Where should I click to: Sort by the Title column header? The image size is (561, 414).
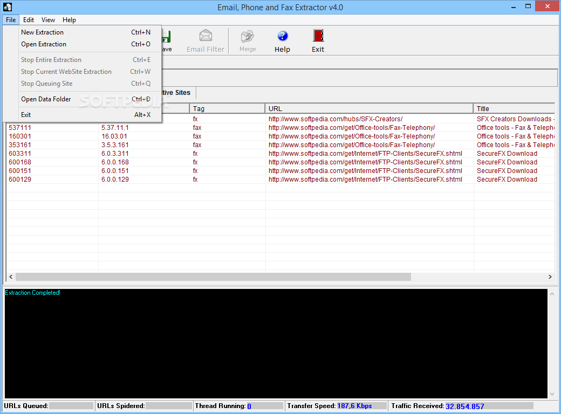click(x=514, y=109)
